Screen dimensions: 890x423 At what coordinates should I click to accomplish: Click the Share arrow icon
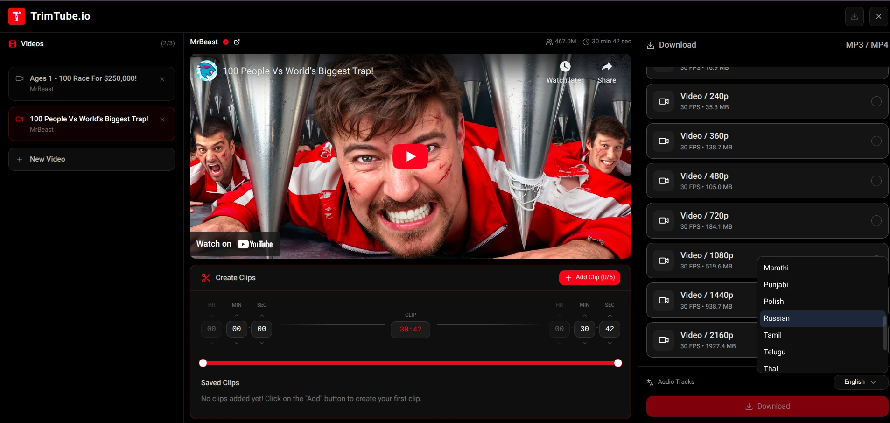click(x=606, y=67)
